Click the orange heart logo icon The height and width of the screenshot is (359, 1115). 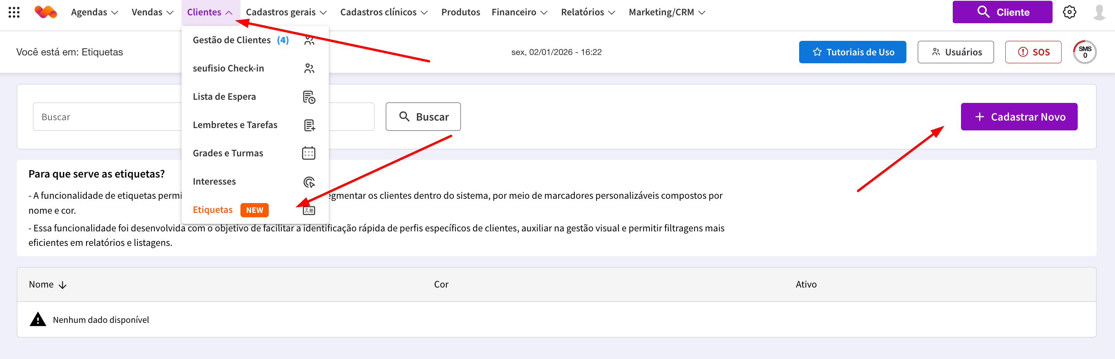click(x=46, y=12)
